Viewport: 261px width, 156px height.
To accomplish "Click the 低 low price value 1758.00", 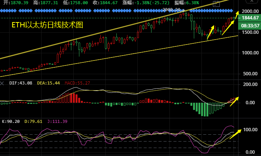I will (80, 3).
